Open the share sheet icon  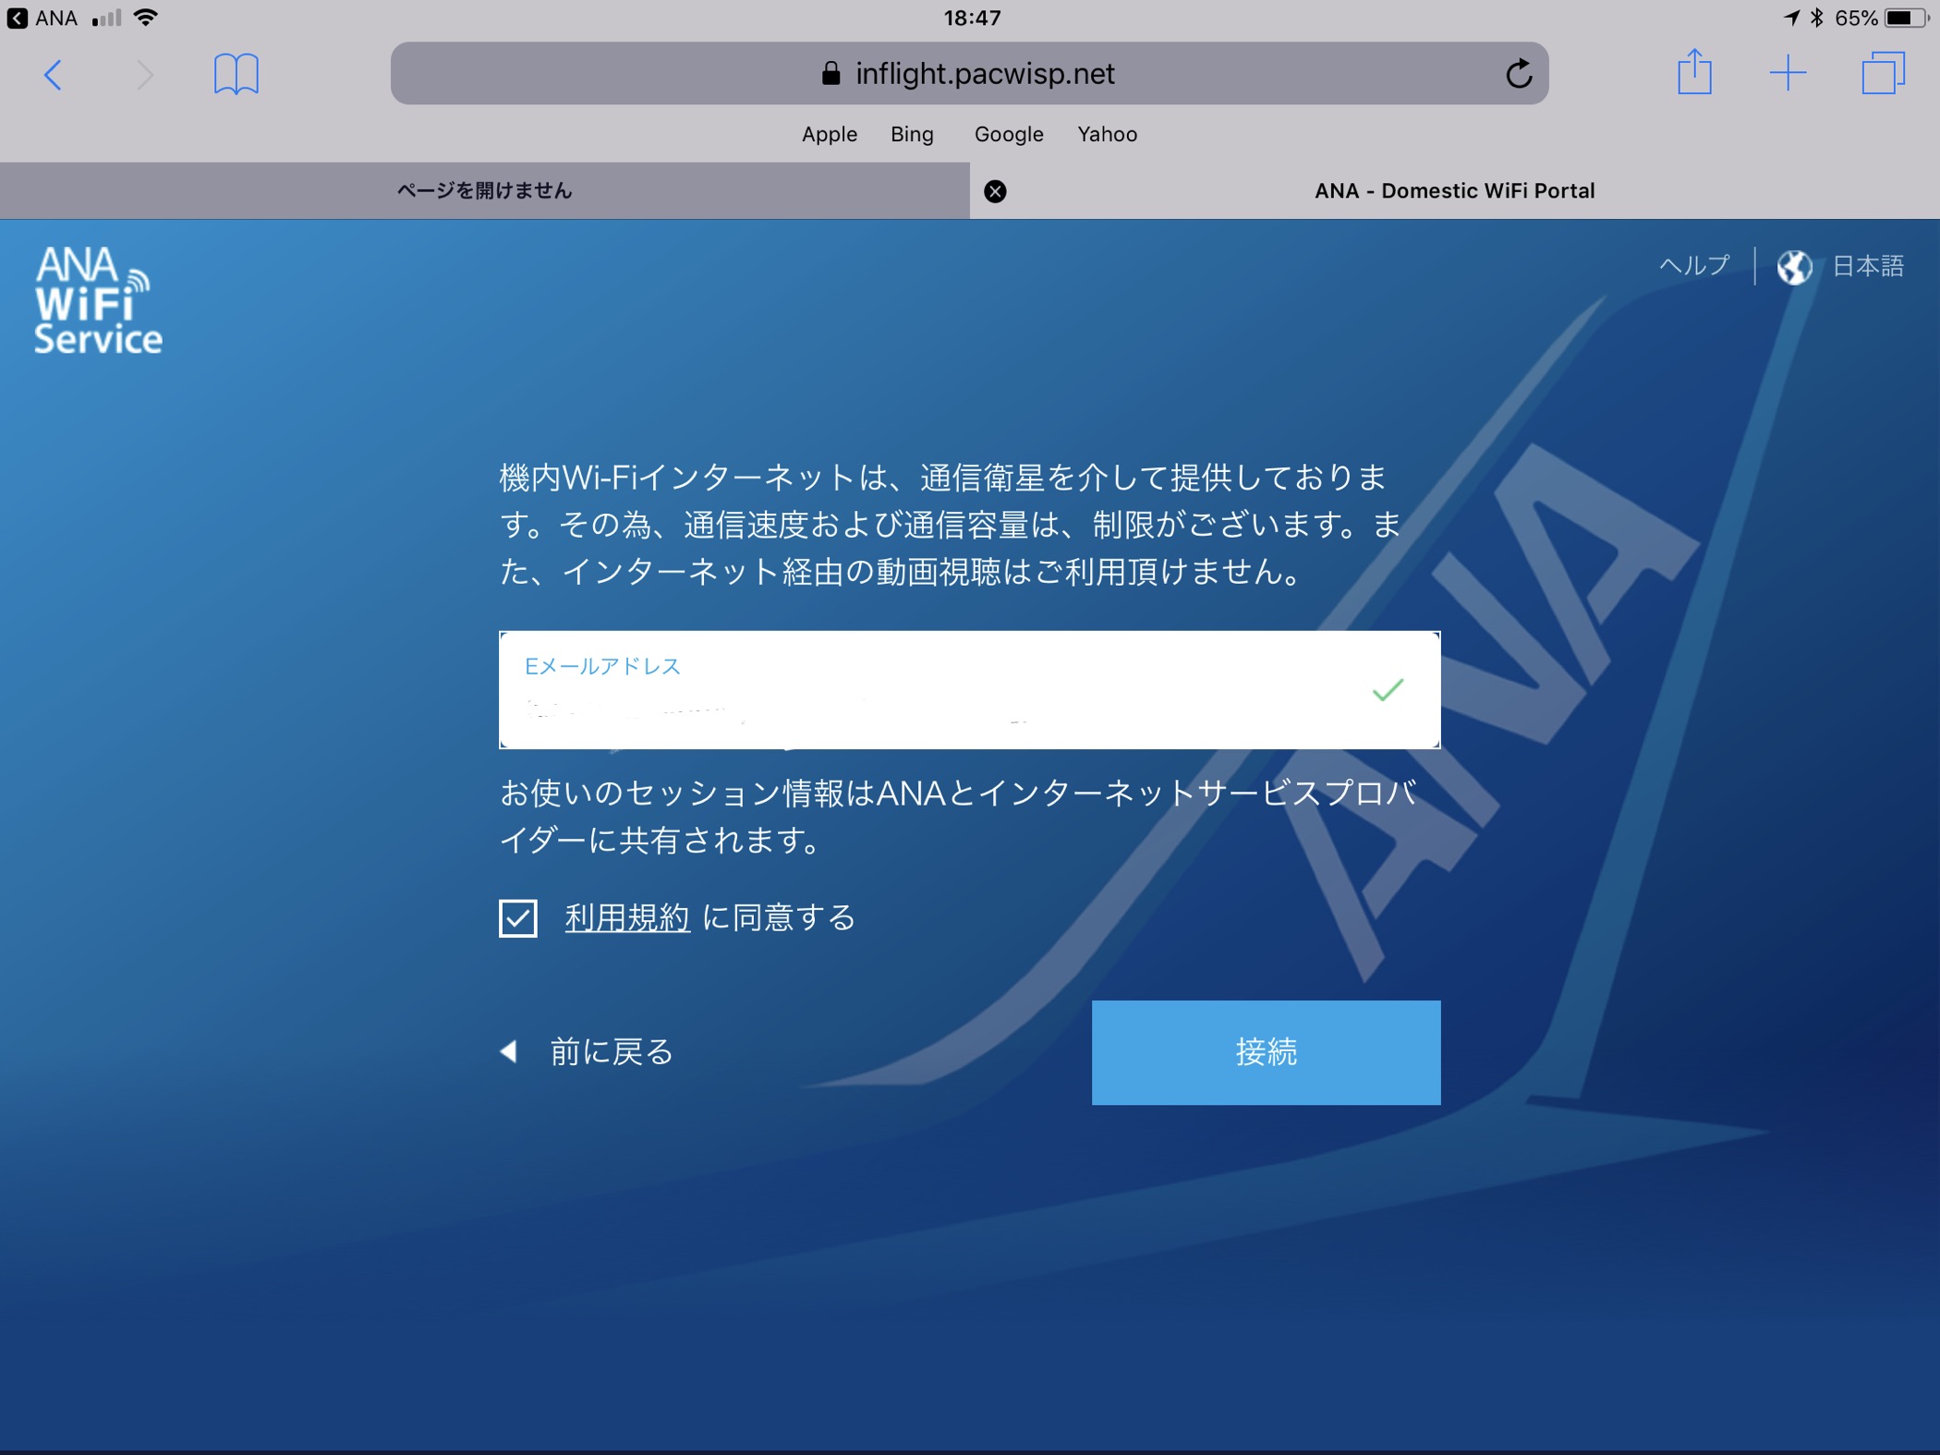(x=1694, y=72)
